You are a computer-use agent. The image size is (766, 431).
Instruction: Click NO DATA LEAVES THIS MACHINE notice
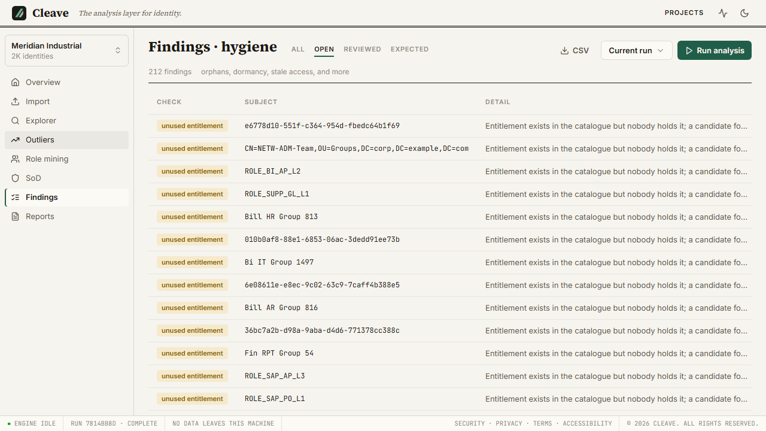[223, 424]
